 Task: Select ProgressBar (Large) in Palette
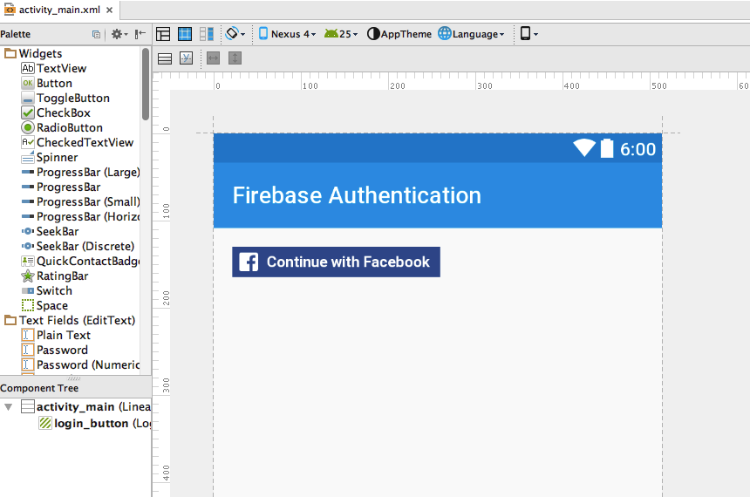click(80, 172)
